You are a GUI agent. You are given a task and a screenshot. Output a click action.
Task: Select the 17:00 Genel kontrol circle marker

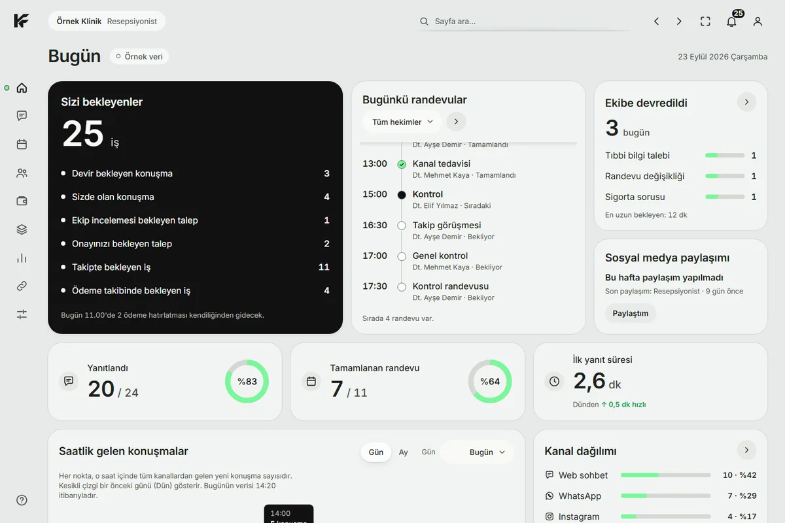click(x=402, y=256)
